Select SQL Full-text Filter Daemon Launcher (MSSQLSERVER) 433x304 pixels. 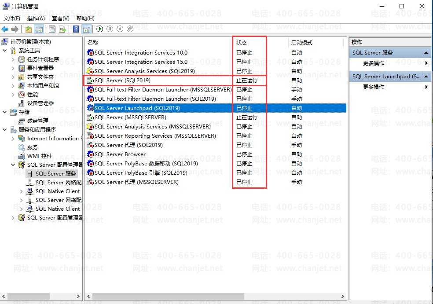(x=216, y=90)
